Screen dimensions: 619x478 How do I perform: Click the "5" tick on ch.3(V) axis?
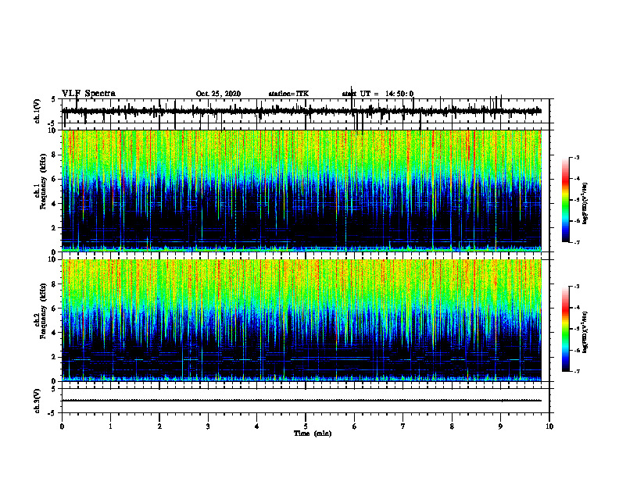coord(54,389)
